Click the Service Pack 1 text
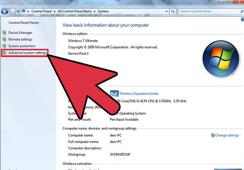 pyautogui.click(x=78, y=53)
